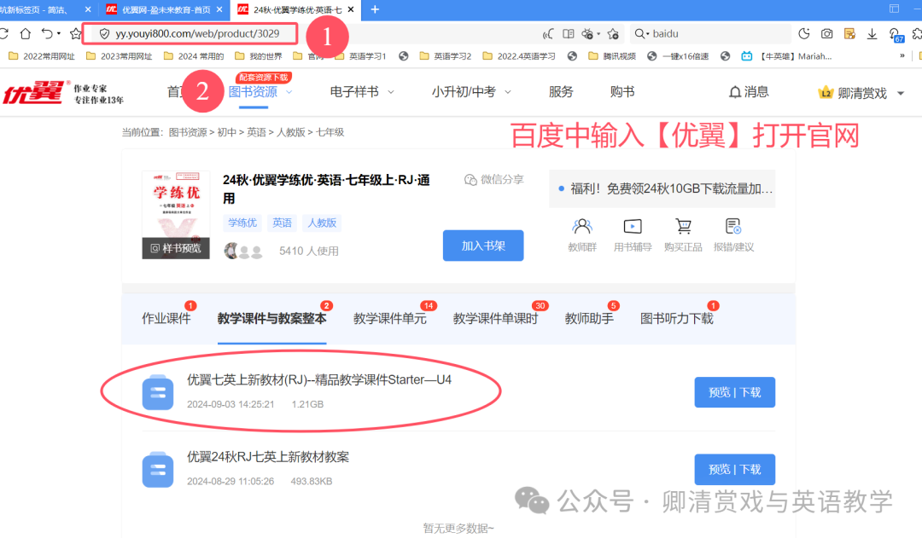Viewport: 922px width, 538px height.
Task: Close the 24秋·优翼学练优 browser tab
Action: pyautogui.click(x=351, y=9)
